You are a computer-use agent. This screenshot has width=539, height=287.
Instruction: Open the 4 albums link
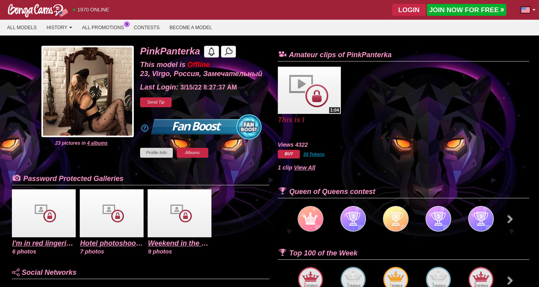click(97, 143)
